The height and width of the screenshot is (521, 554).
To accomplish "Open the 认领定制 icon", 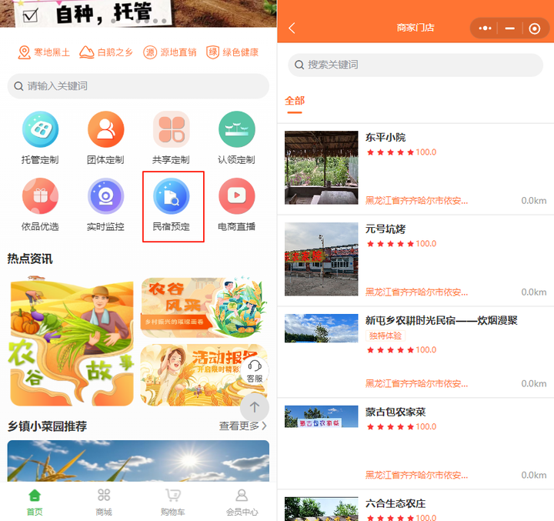I will 237,129.
